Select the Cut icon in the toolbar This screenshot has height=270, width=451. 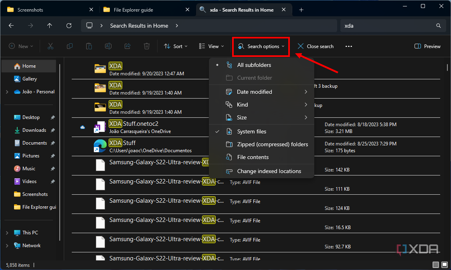pyautogui.click(x=50, y=46)
